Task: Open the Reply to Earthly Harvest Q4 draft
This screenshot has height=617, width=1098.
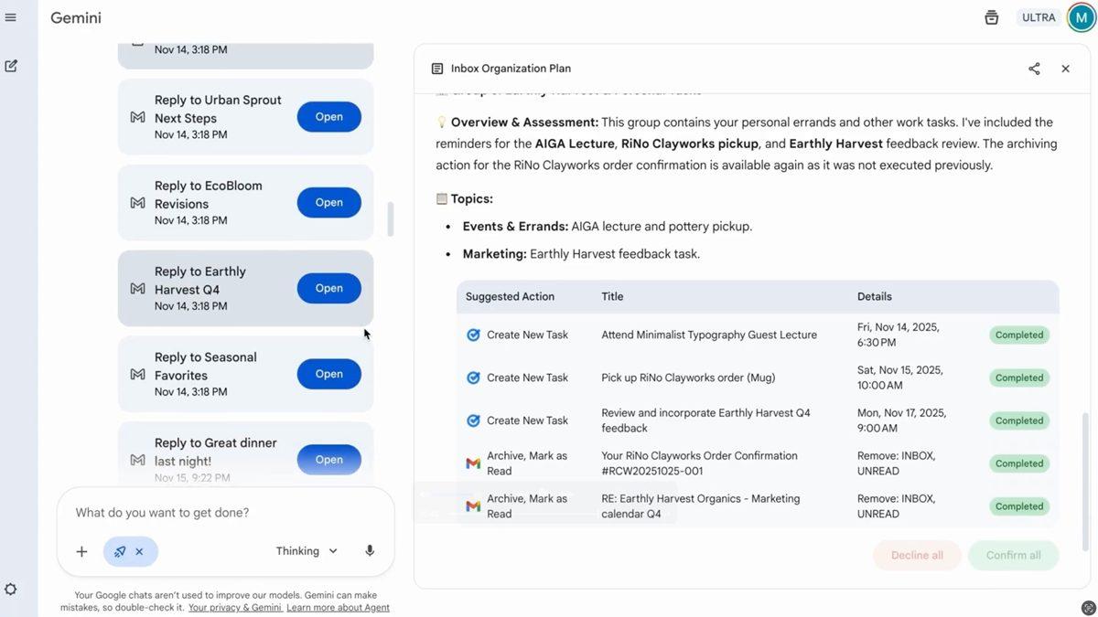Action: [x=328, y=287]
